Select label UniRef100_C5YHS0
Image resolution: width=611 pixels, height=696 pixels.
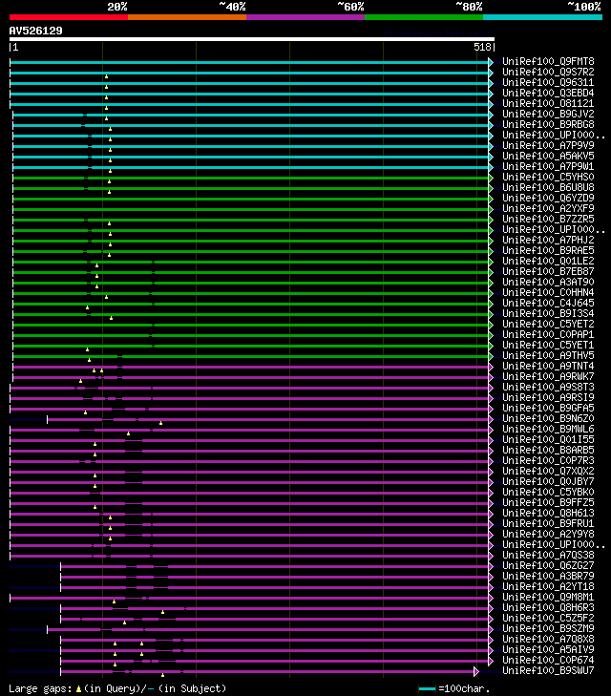coord(548,178)
